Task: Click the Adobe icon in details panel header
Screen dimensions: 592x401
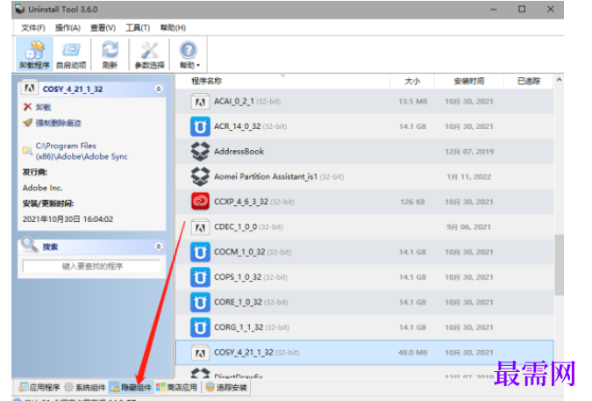Action: pos(30,89)
